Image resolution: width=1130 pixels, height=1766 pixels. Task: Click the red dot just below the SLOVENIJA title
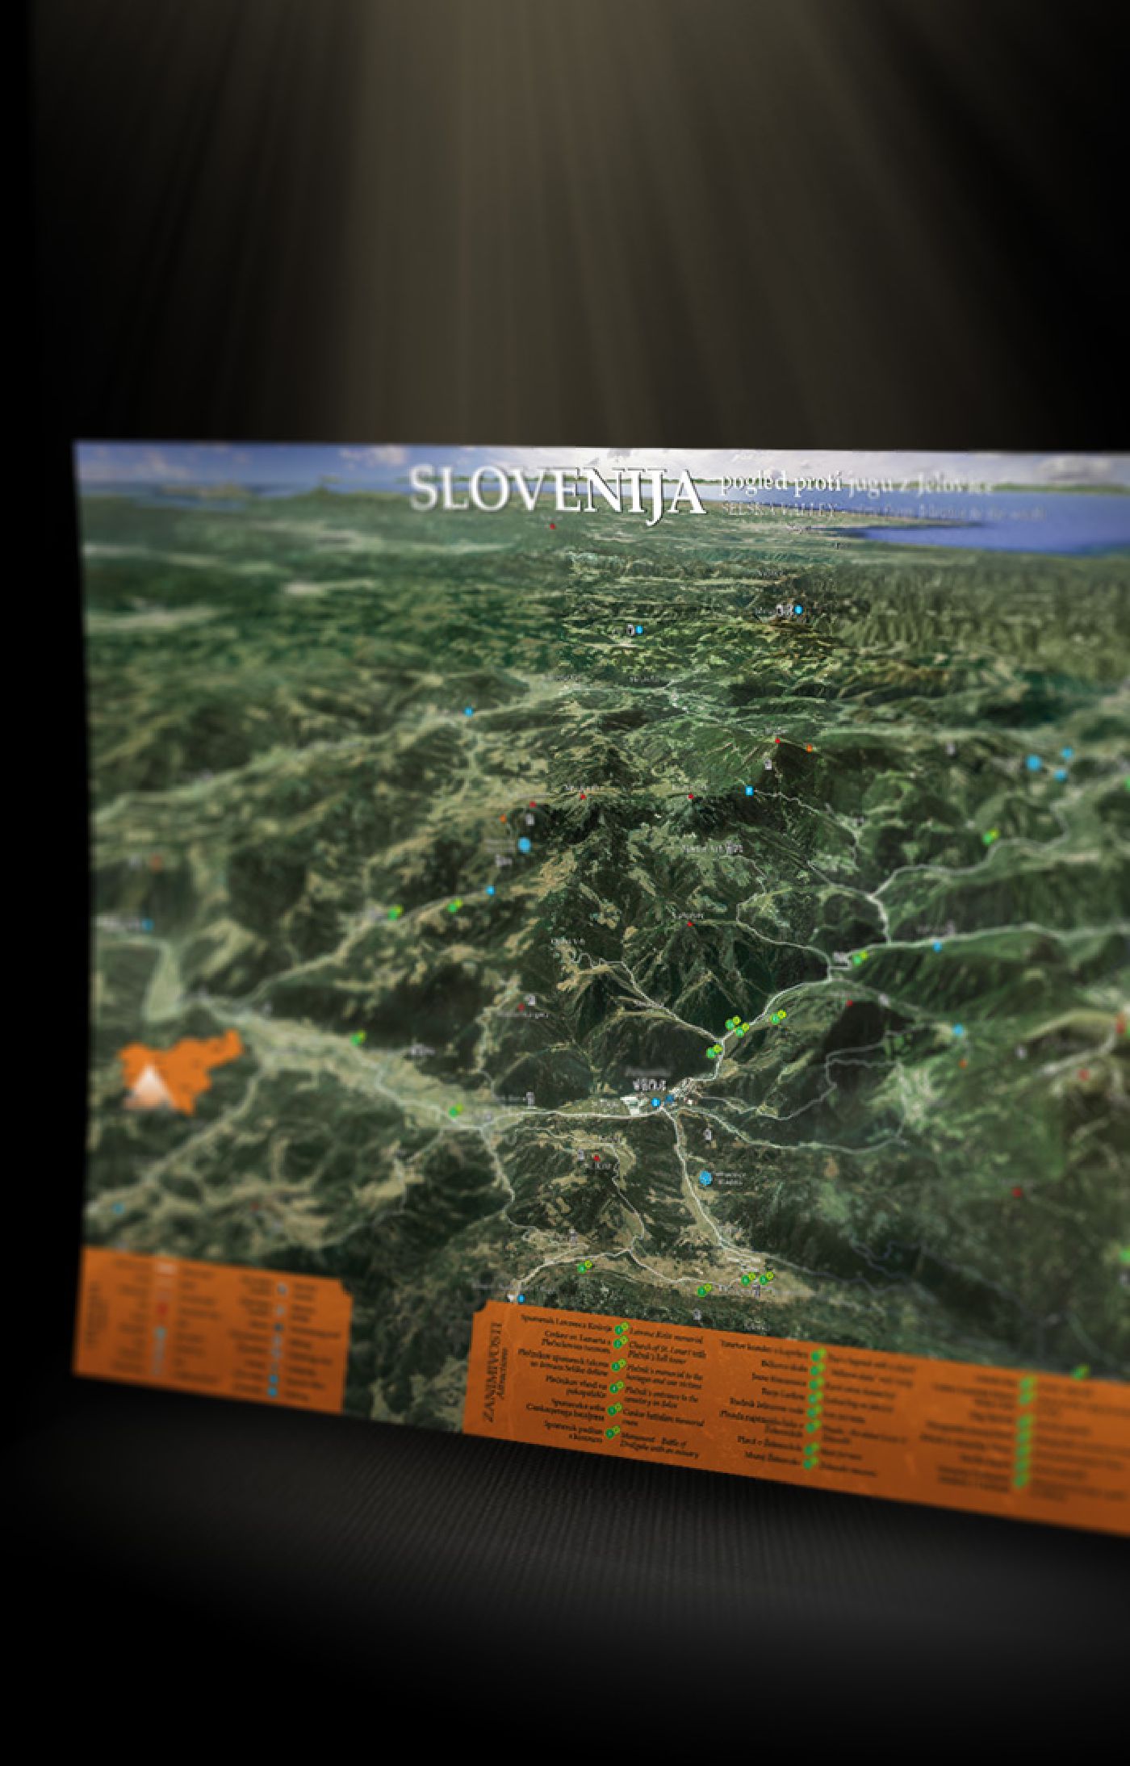click(x=552, y=525)
